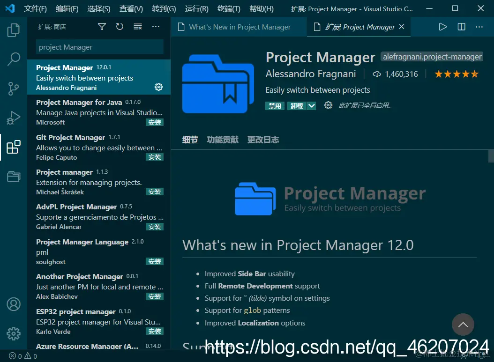Screen dimensions: 494x362
Task: Select the 功能贡献 tab
Action: tap(223, 140)
